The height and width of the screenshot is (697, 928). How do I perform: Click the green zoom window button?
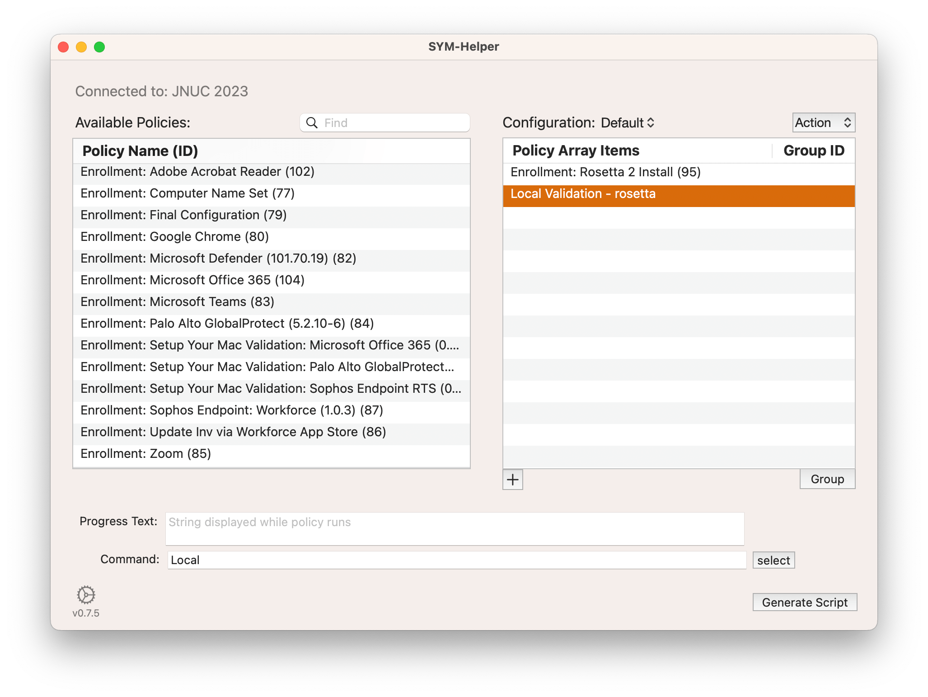pyautogui.click(x=99, y=47)
